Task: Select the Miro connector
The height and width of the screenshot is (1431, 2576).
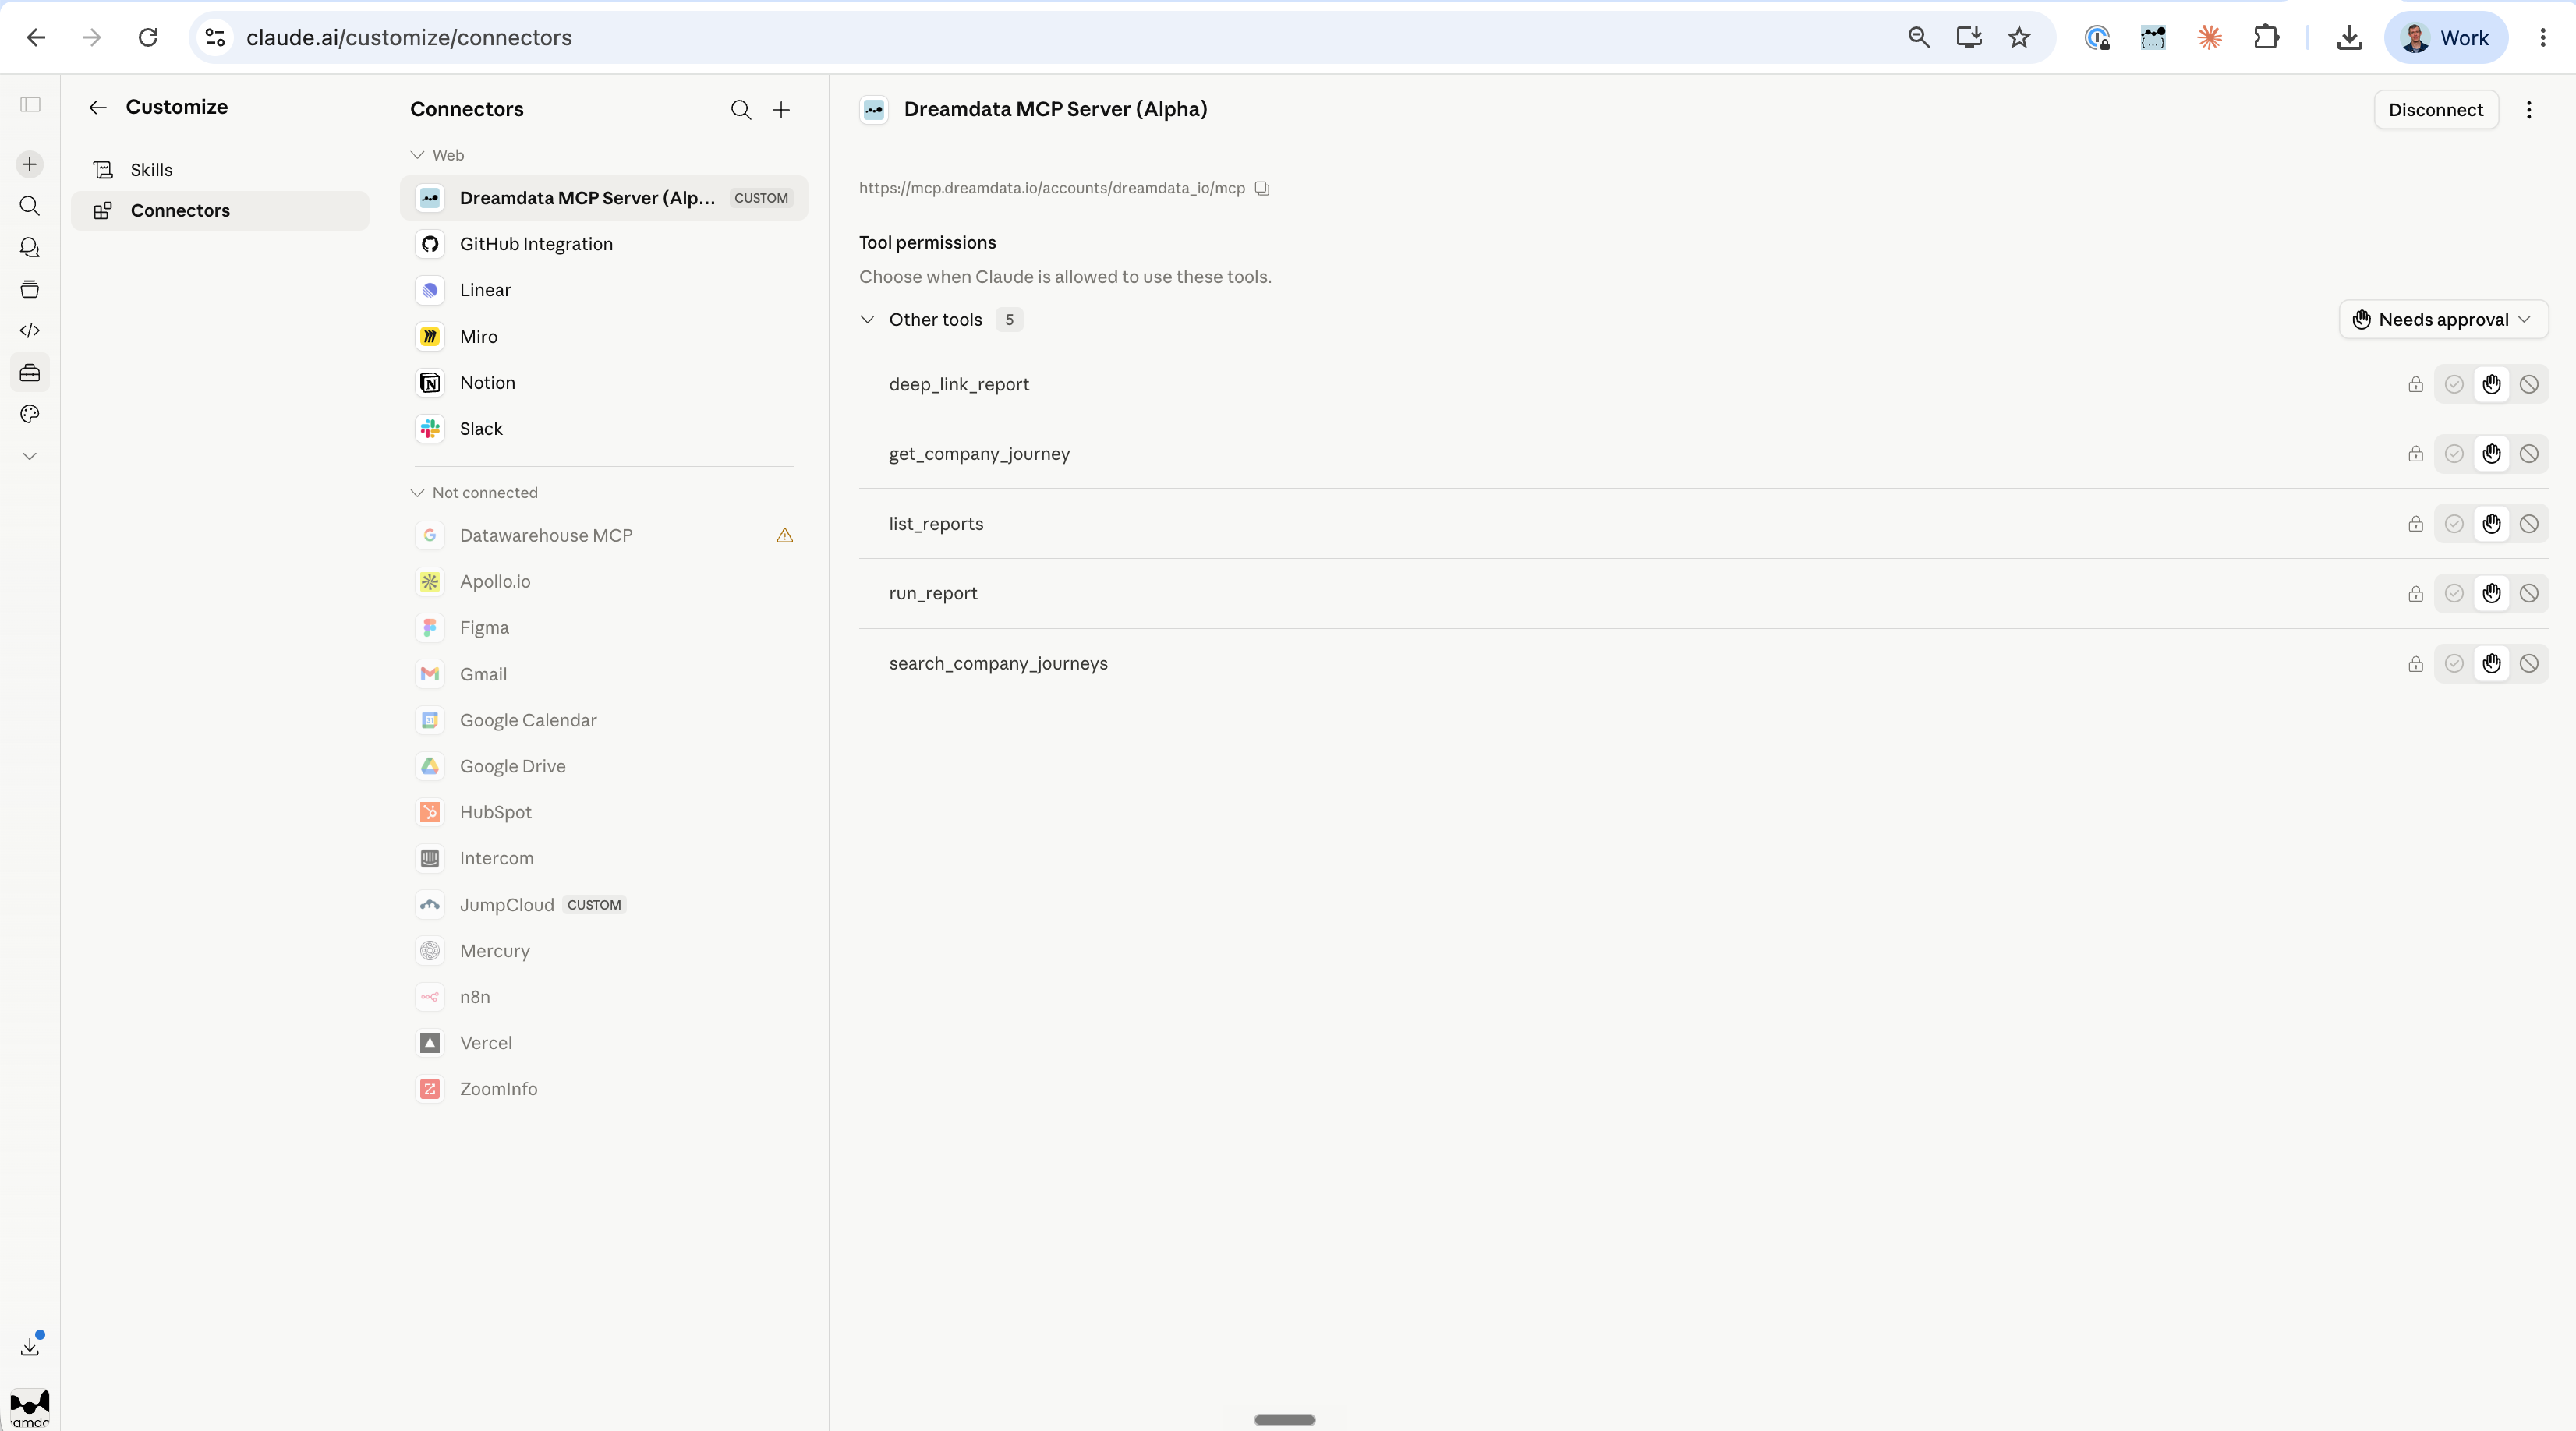Action: 604,337
